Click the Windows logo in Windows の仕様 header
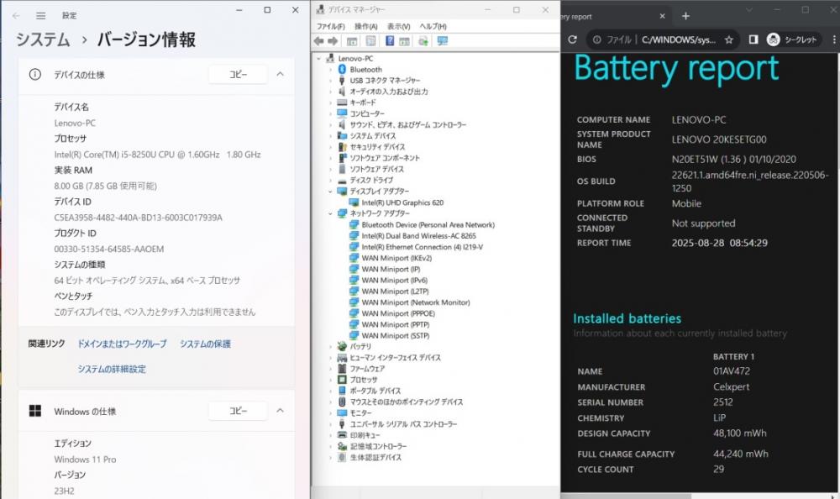 click(34, 411)
